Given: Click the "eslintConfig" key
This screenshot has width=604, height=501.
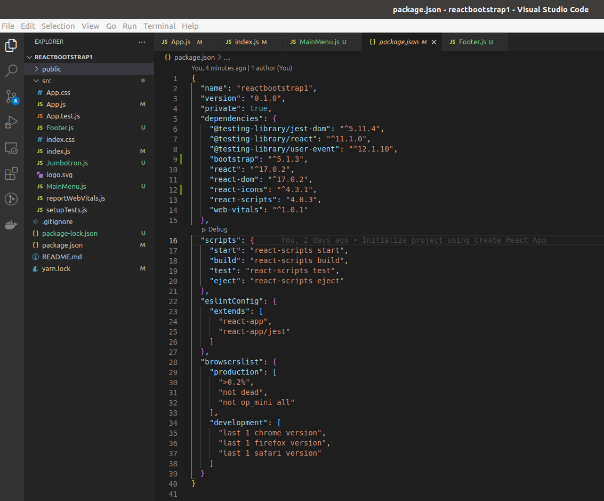Looking at the screenshot, I should coord(232,301).
